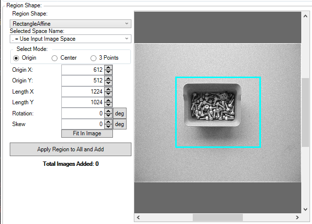Click Fit In Image button

pyautogui.click(x=87, y=133)
